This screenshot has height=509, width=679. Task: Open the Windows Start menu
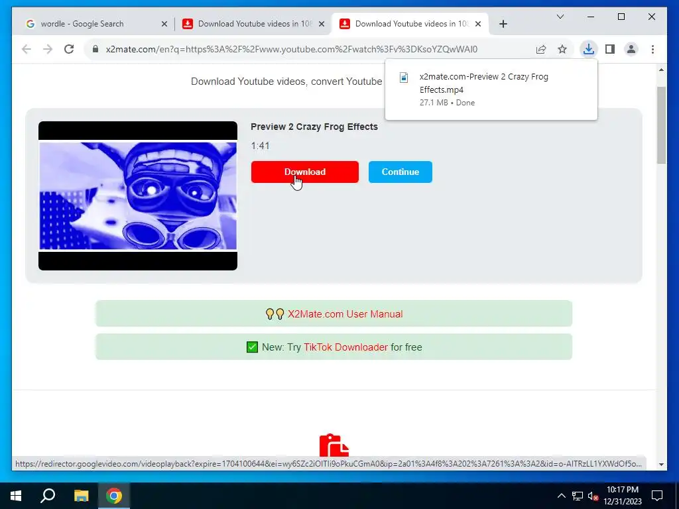[16, 496]
